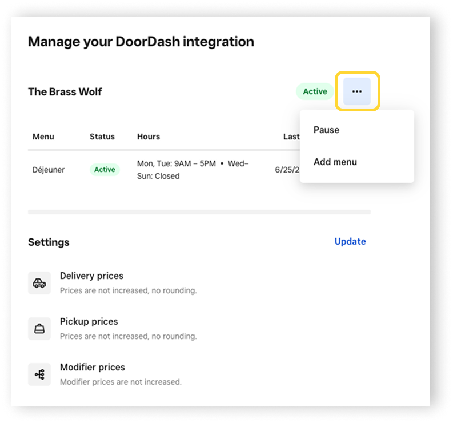Click the Update settings link
The height and width of the screenshot is (423, 453).
pos(350,241)
